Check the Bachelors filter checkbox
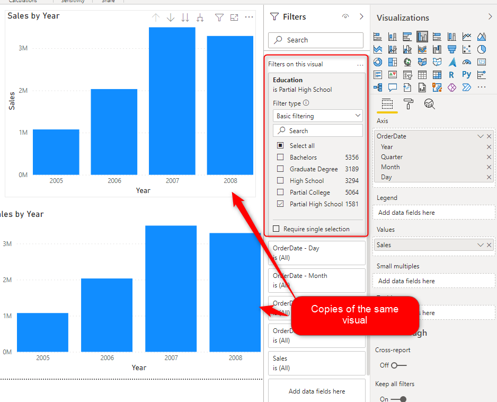497x402 pixels. (x=280, y=158)
